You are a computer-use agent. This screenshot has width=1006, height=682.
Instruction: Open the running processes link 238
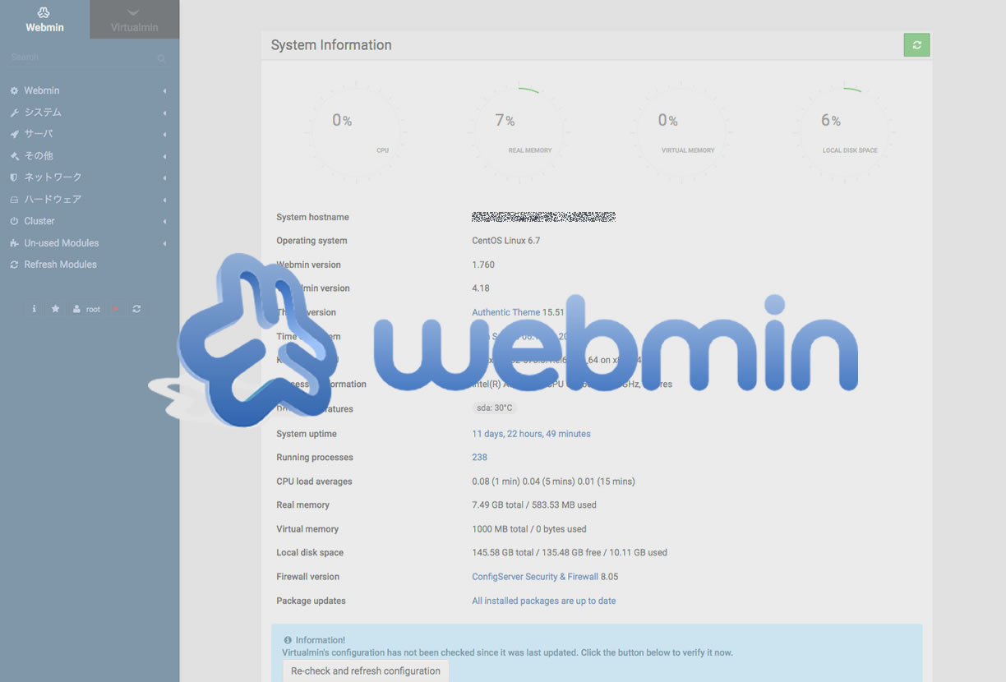[x=479, y=458]
